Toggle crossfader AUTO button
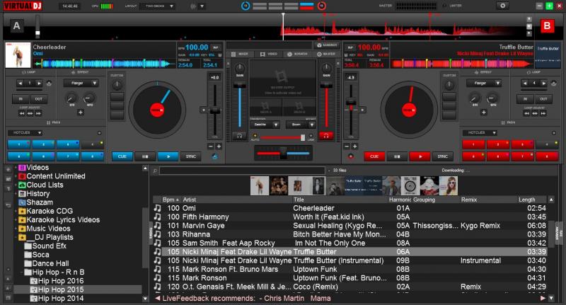This screenshot has height=305, width=566. pyautogui.click(x=255, y=137)
